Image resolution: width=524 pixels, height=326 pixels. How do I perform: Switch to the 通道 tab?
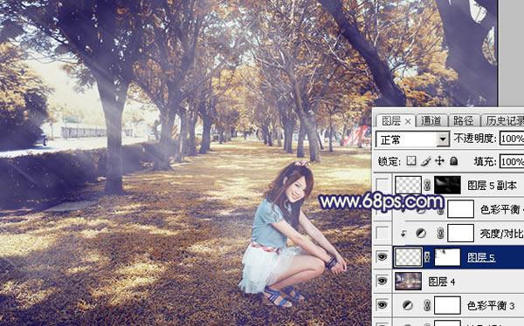tap(431, 121)
